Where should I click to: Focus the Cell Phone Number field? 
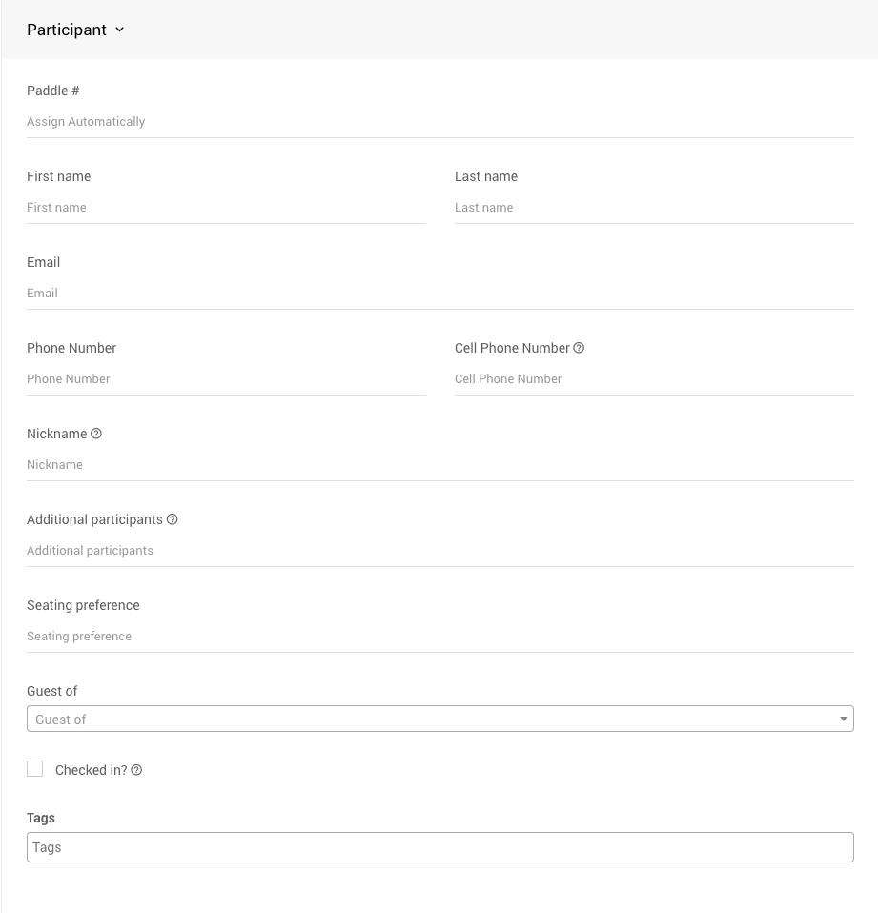[653, 379]
